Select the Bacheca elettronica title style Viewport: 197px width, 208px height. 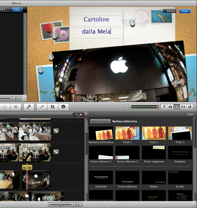pyautogui.click(x=101, y=133)
